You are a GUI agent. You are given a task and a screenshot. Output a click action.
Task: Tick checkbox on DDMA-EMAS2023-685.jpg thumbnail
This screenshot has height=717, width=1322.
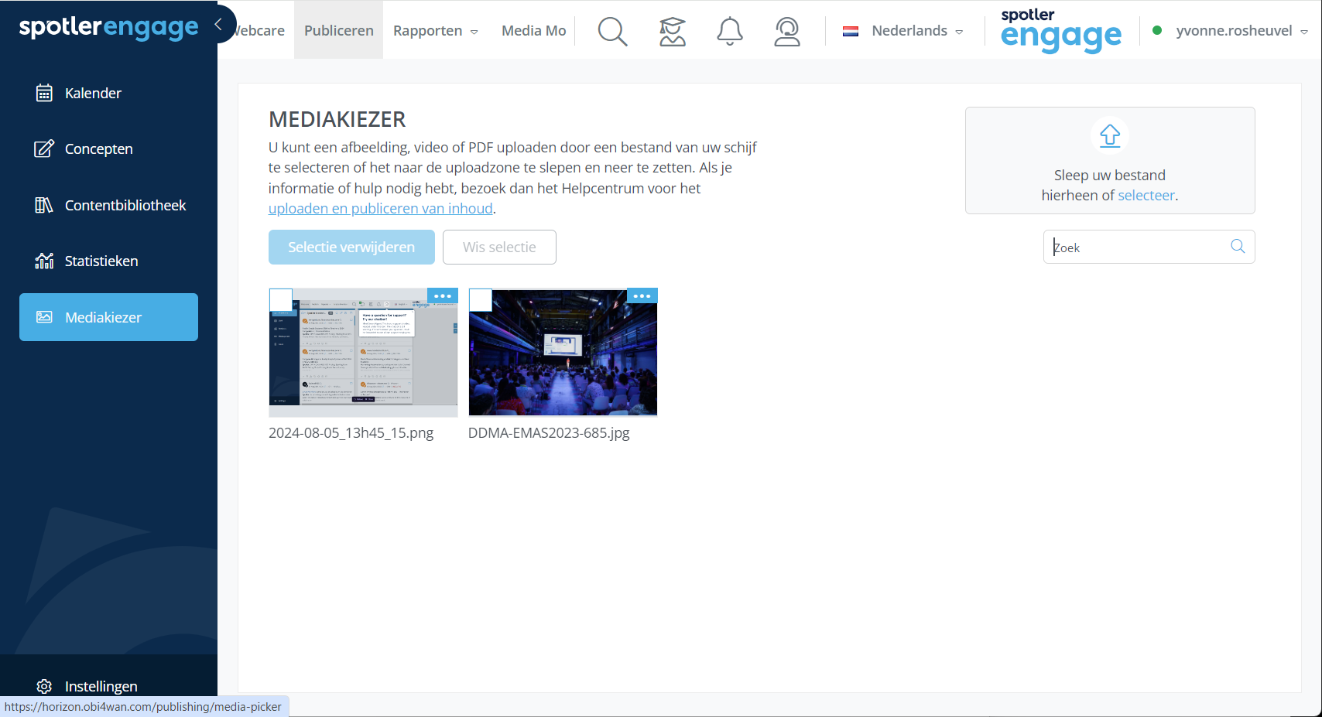click(x=481, y=300)
